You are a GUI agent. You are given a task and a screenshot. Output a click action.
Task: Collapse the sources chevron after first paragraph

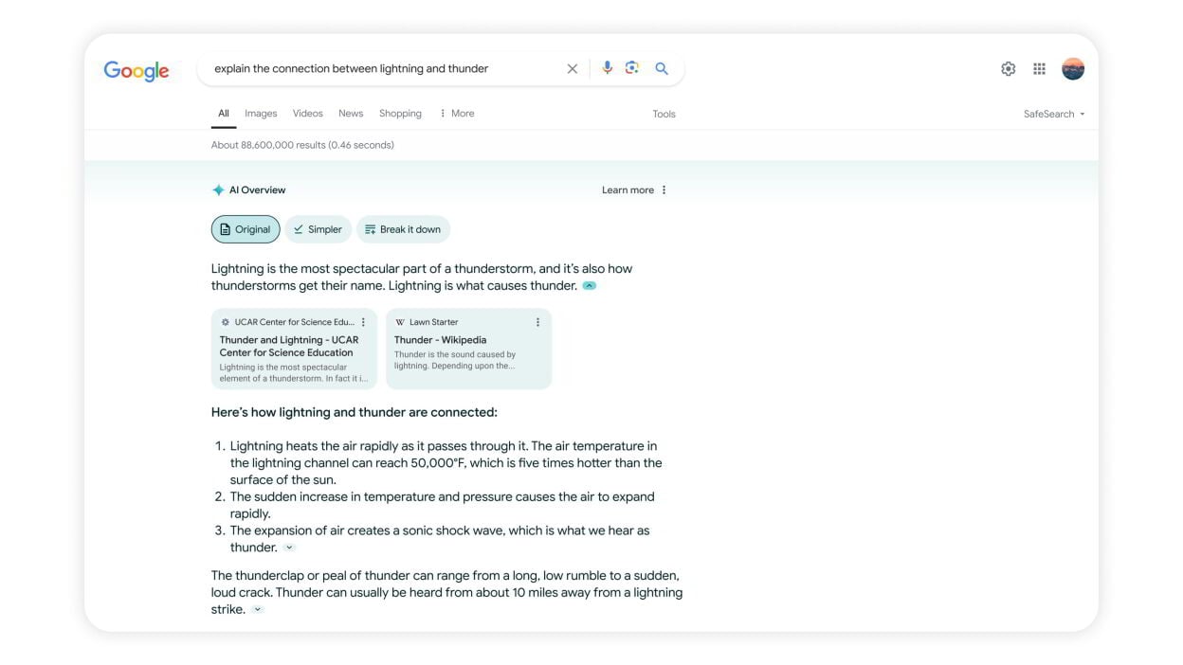[590, 286]
